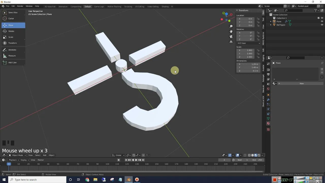Screen dimensions: 325x183
Task: Open Object Constraints properties tab
Action: [268, 114]
